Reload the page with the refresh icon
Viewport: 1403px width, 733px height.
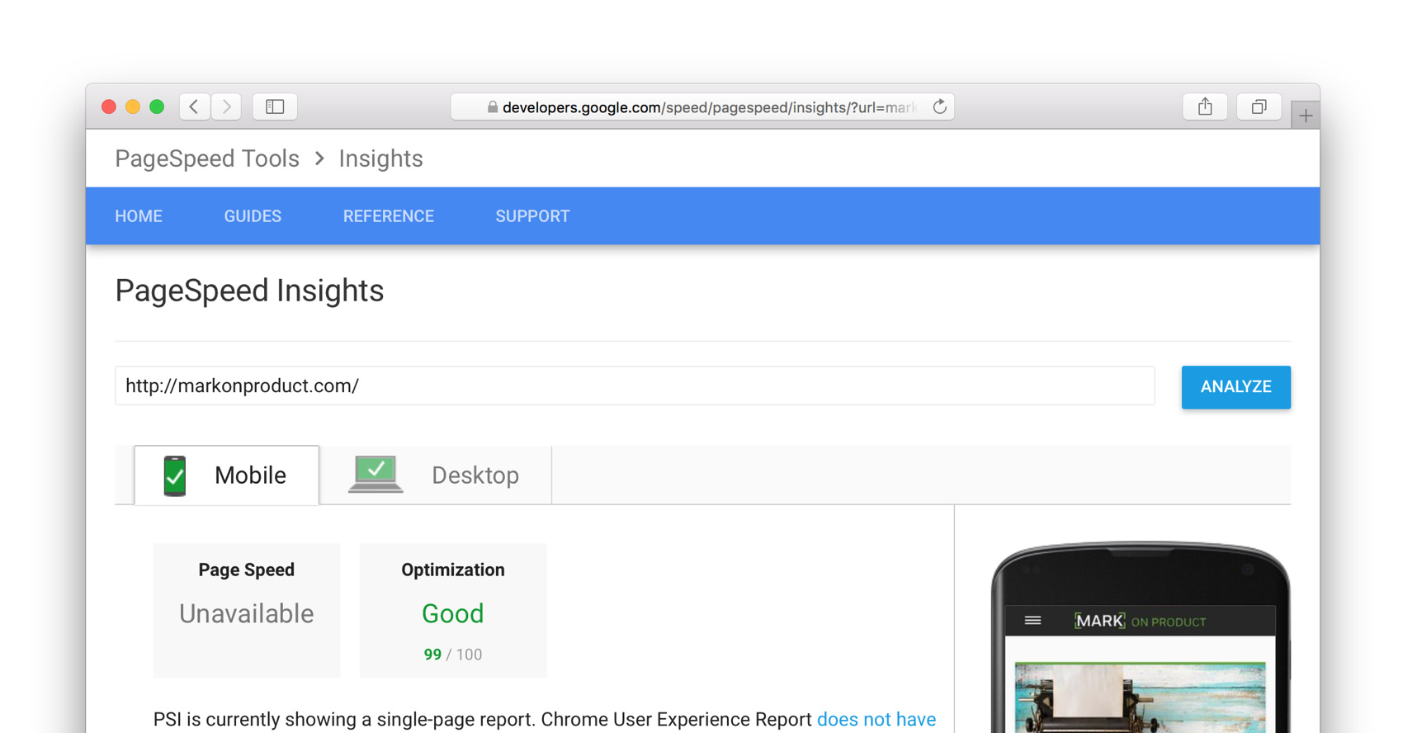[939, 106]
